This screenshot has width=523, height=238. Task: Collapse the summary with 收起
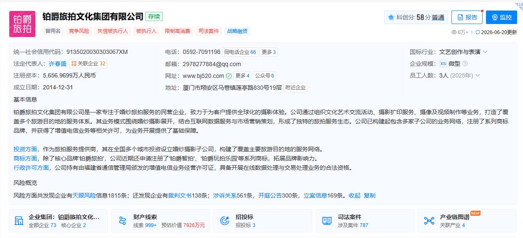pyautogui.click(x=354, y=195)
